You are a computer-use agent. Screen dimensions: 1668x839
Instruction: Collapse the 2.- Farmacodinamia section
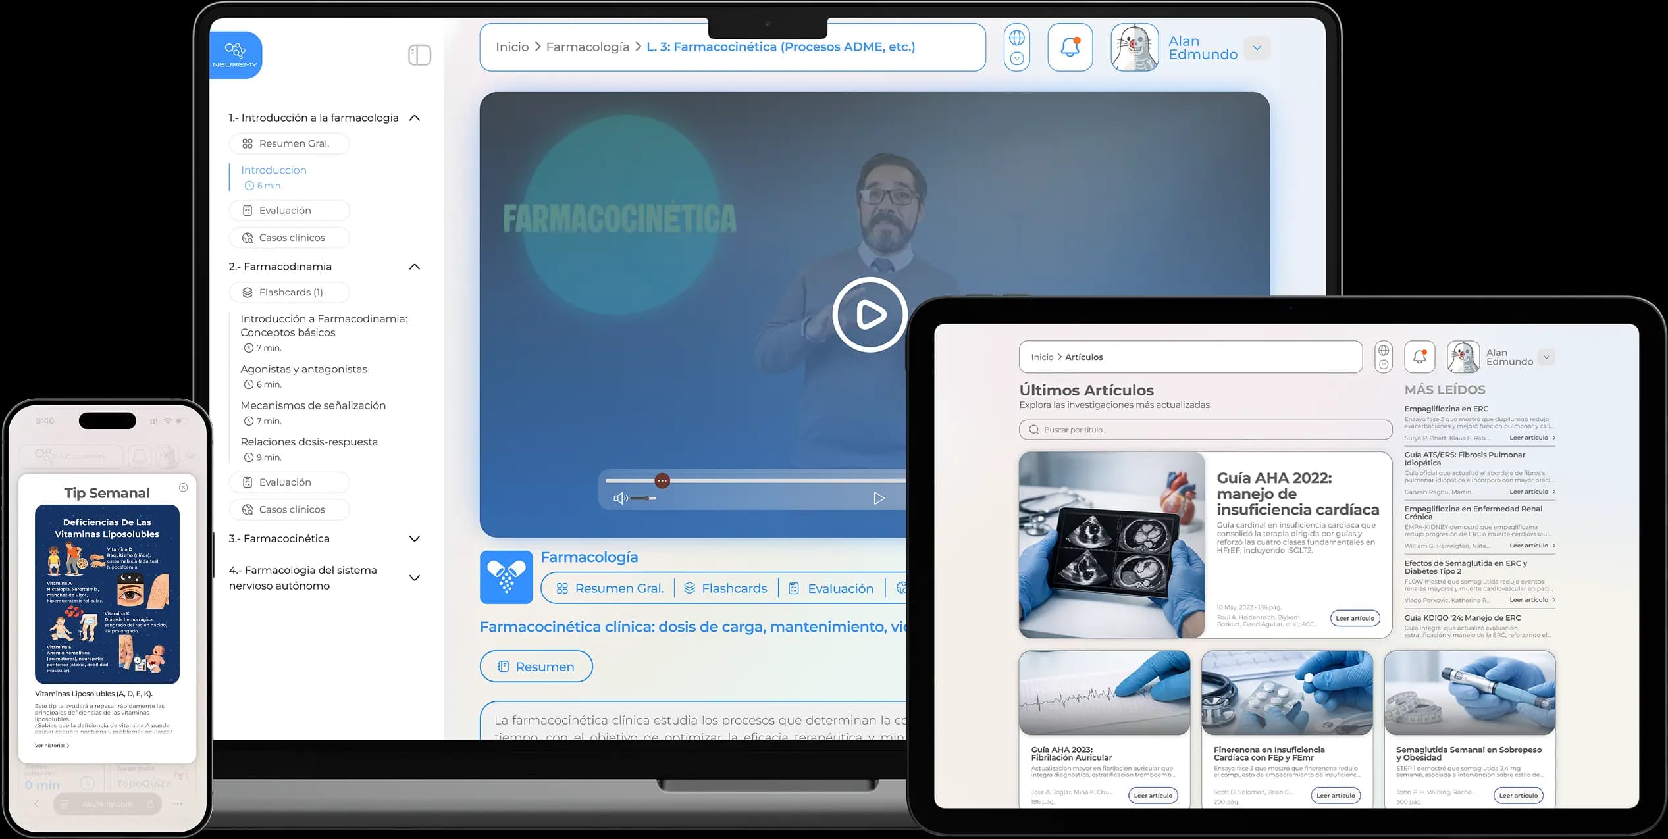pyautogui.click(x=415, y=267)
